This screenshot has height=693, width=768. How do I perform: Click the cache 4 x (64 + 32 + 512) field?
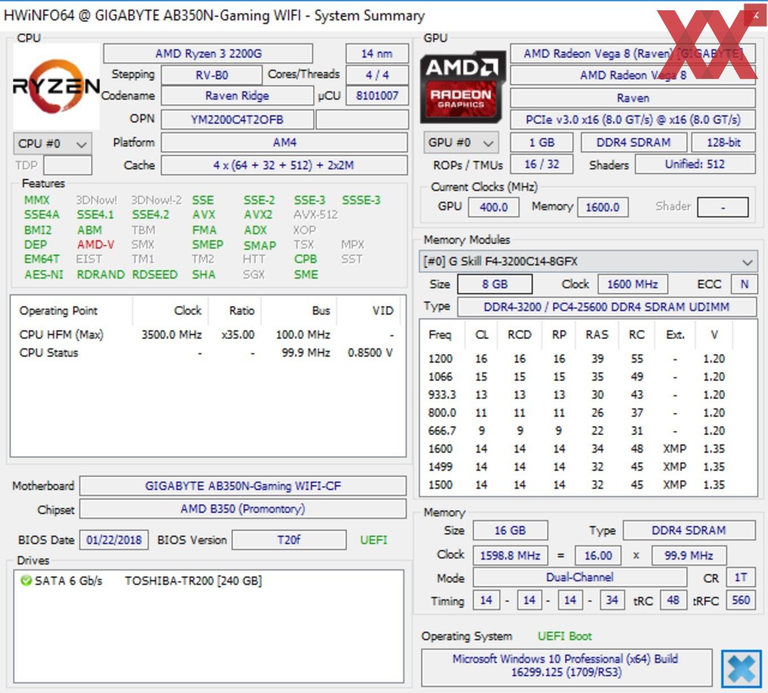285,165
